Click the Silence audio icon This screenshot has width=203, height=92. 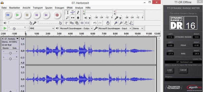coord(87,23)
